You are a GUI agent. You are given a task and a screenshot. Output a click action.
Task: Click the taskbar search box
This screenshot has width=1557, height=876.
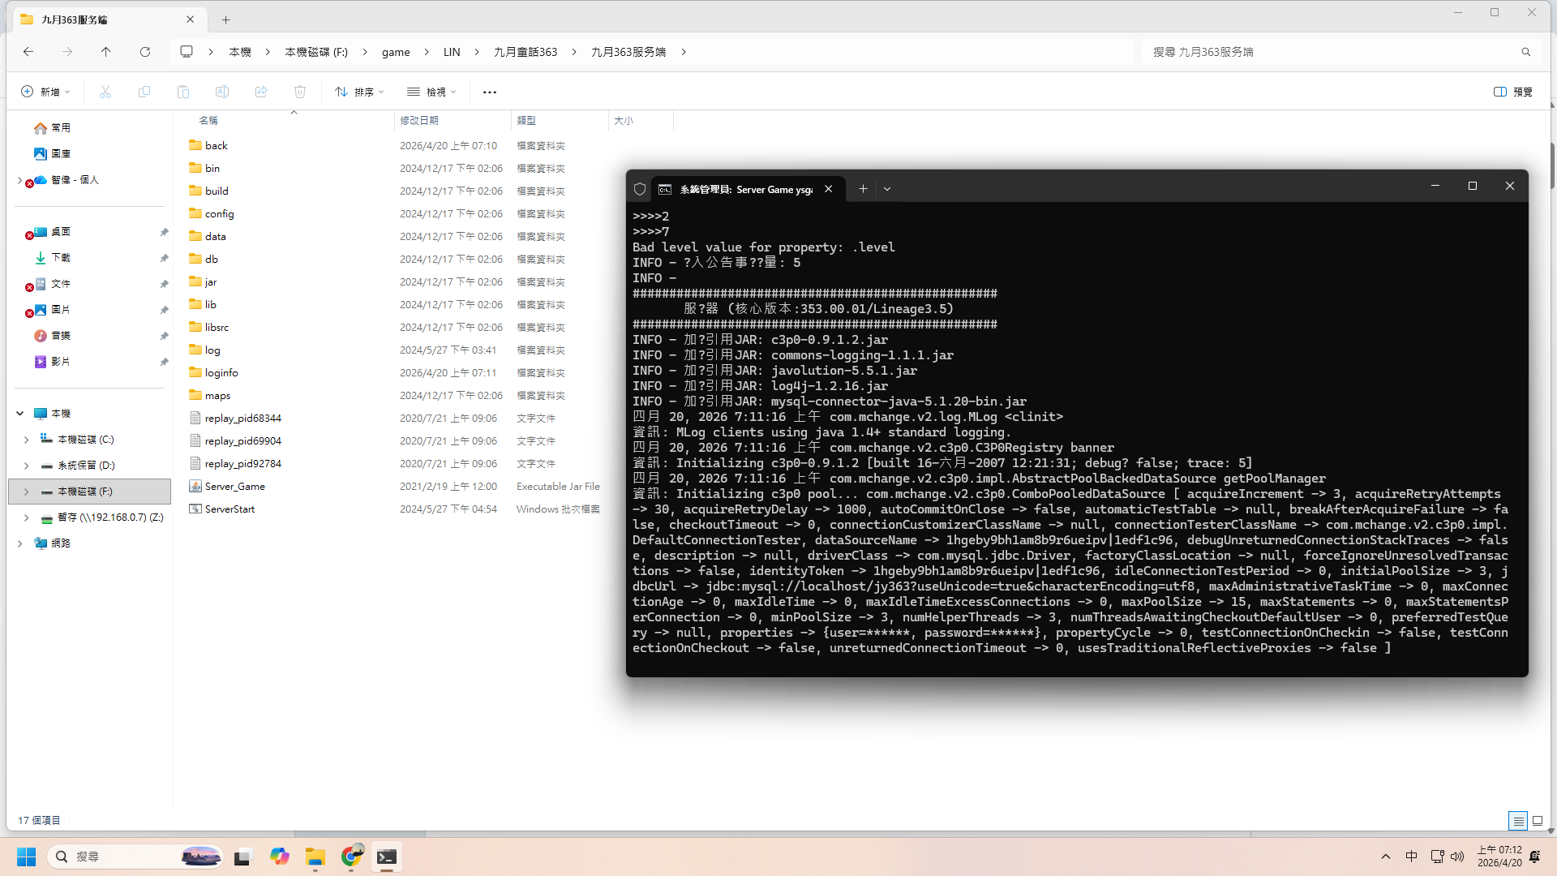tap(135, 857)
